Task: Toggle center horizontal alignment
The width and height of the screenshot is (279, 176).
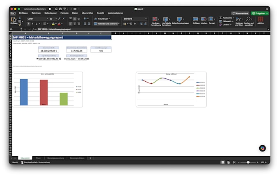Action: [75, 24]
